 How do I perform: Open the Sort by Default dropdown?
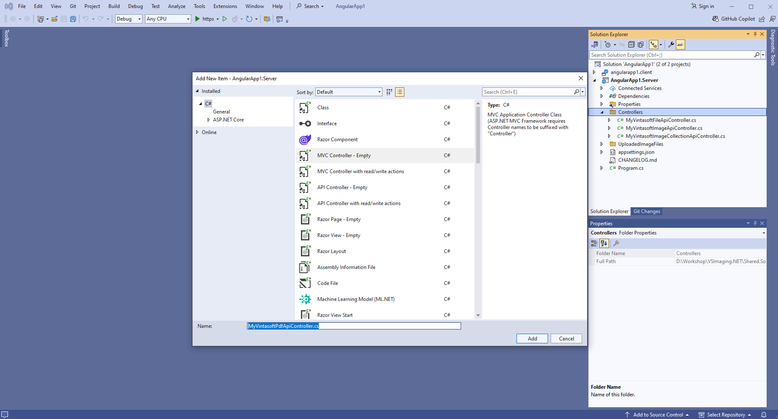(349, 92)
